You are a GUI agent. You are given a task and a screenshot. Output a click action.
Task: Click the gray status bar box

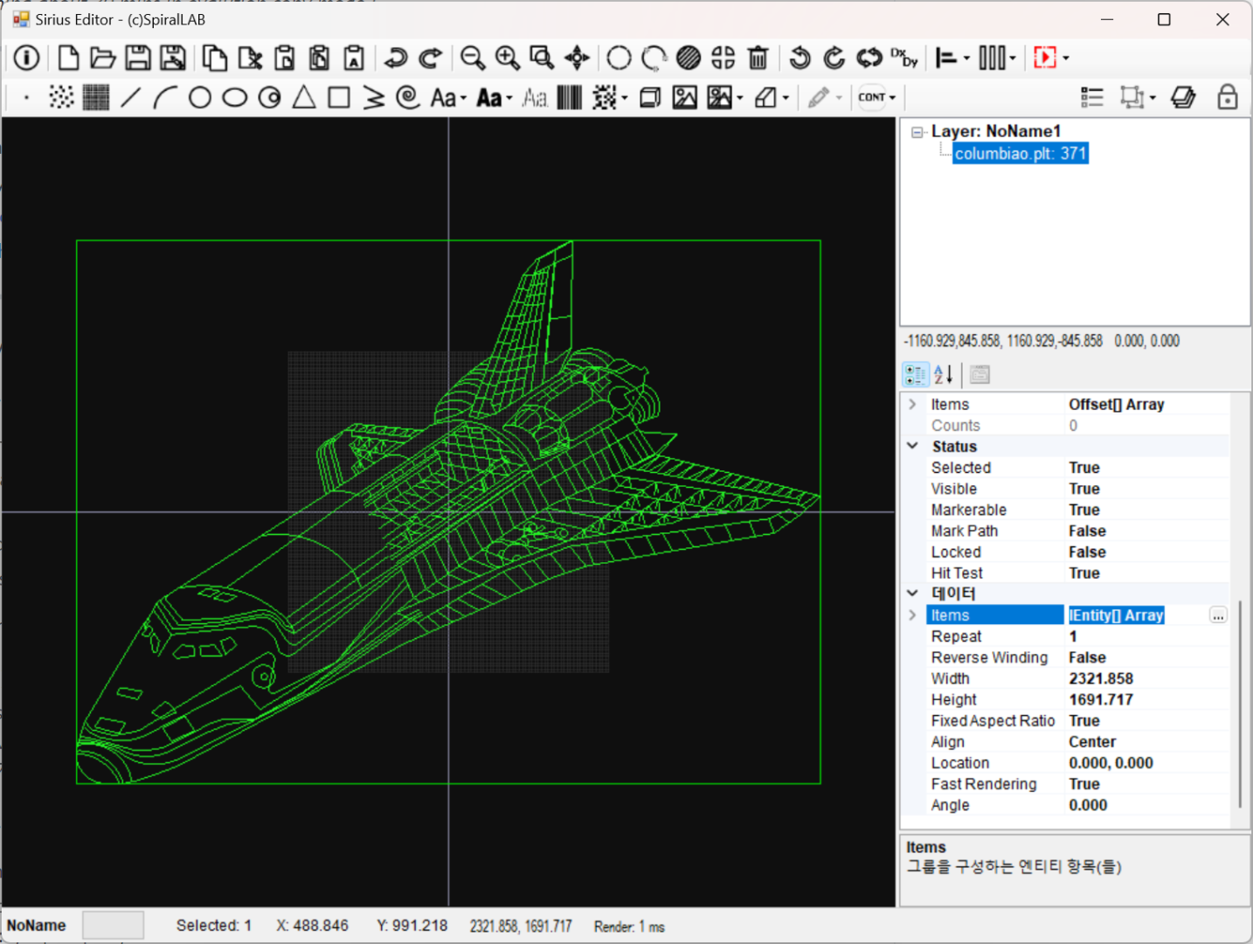tap(113, 926)
